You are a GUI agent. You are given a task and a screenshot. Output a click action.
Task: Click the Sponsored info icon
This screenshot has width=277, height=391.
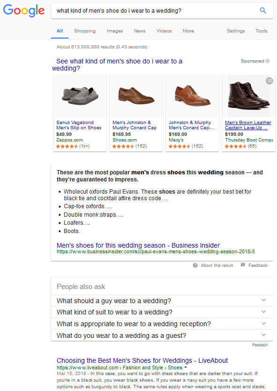[x=268, y=61]
